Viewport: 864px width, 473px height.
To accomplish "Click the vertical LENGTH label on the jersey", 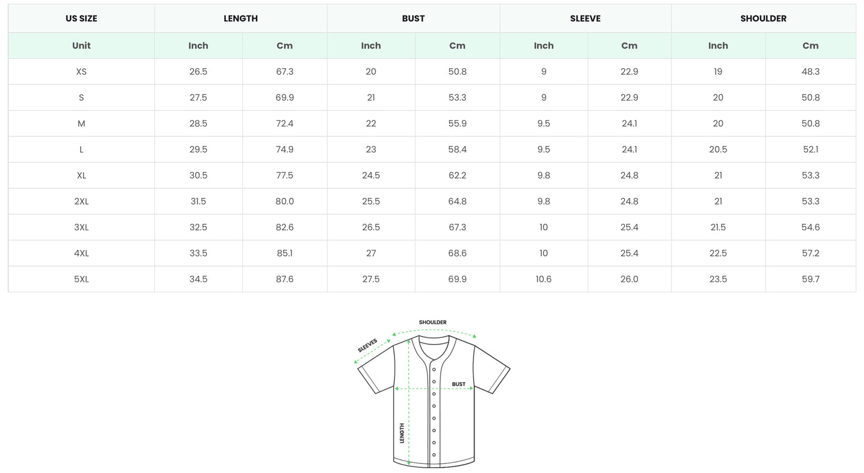I will tap(402, 433).
